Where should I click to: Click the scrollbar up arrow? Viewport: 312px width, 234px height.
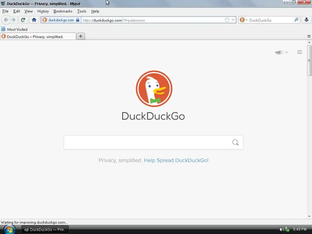[309, 42]
